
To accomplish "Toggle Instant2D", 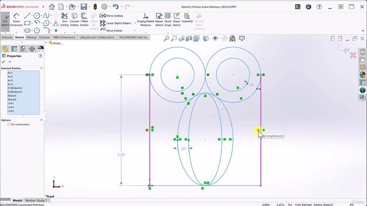I will coord(187,18).
